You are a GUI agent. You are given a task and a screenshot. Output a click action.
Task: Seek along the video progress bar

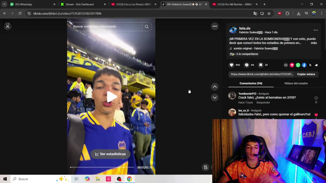point(102,167)
